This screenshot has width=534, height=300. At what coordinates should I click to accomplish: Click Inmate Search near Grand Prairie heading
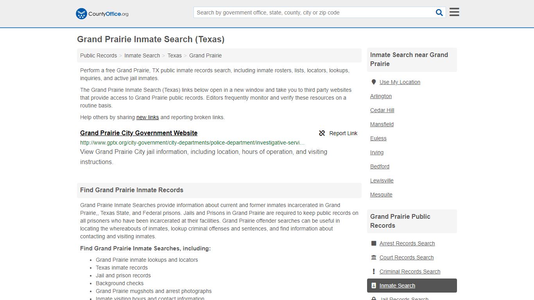[409, 59]
